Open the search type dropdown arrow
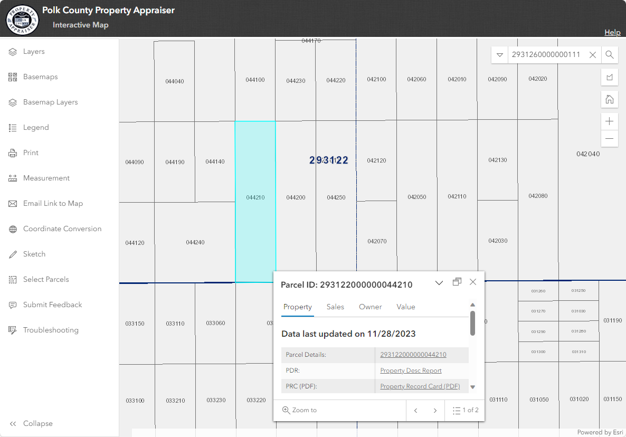 [499, 54]
